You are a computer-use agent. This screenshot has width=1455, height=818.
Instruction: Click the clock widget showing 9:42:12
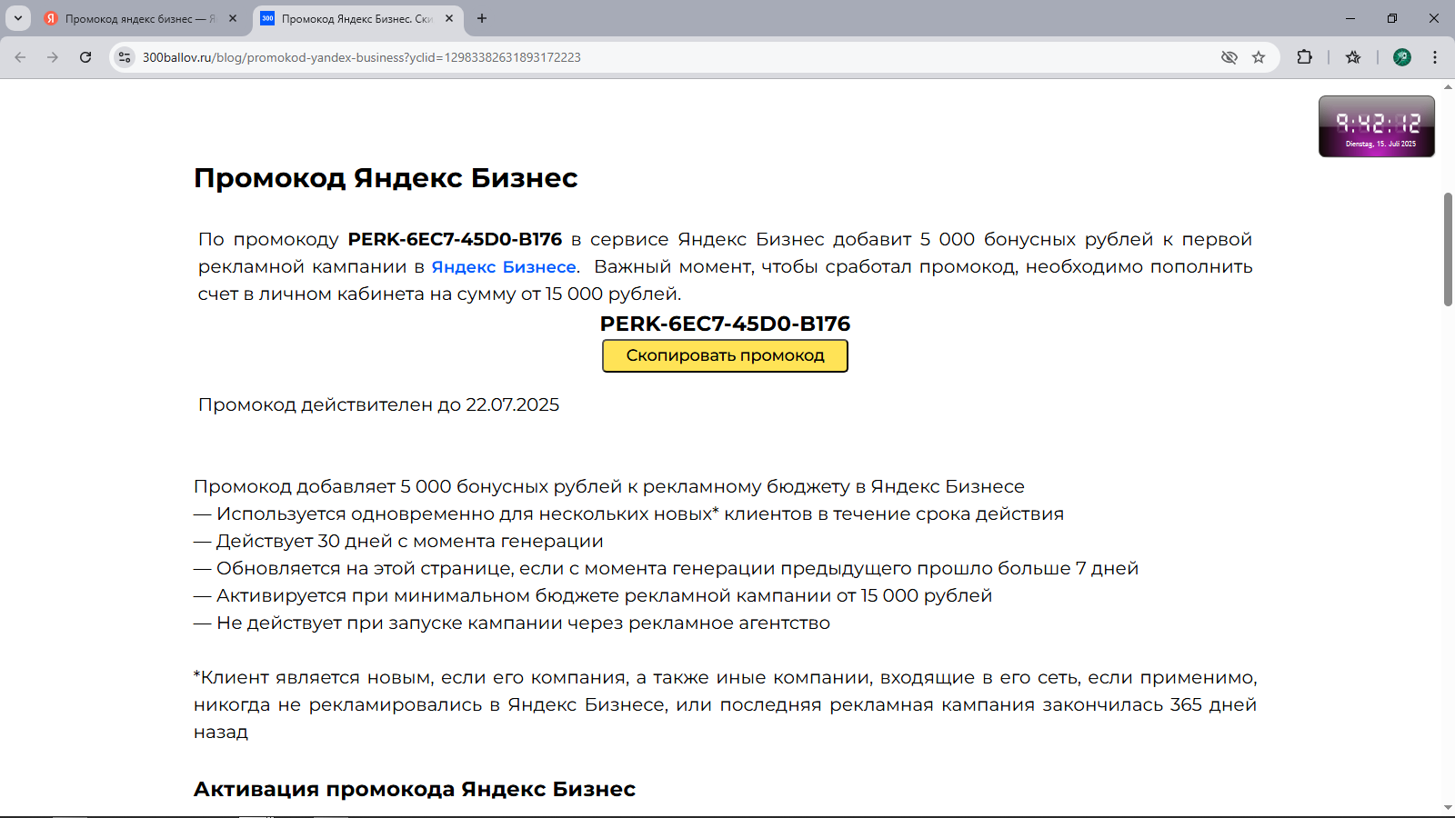1377,126
